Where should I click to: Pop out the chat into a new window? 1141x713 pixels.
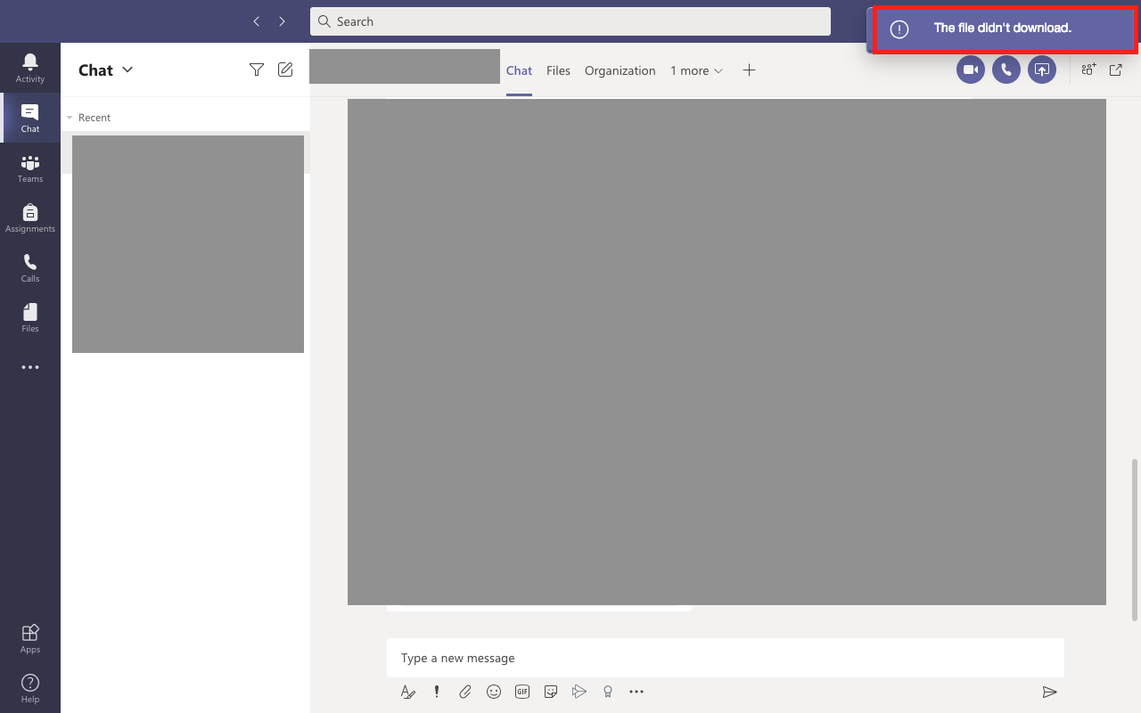pos(1116,70)
